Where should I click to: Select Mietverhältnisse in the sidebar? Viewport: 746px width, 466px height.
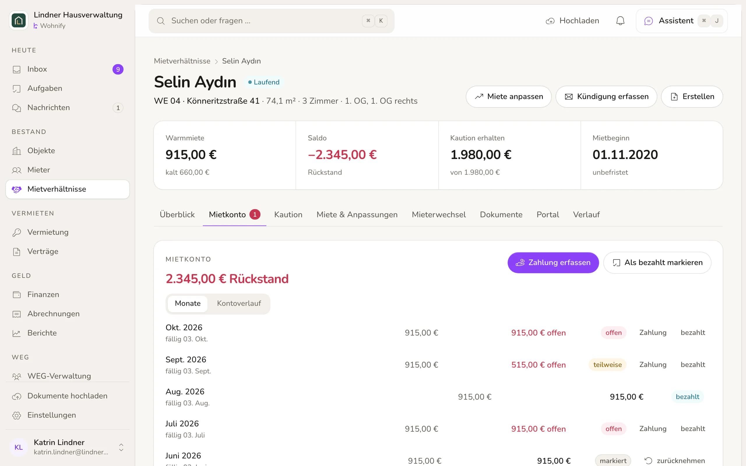tap(68, 189)
